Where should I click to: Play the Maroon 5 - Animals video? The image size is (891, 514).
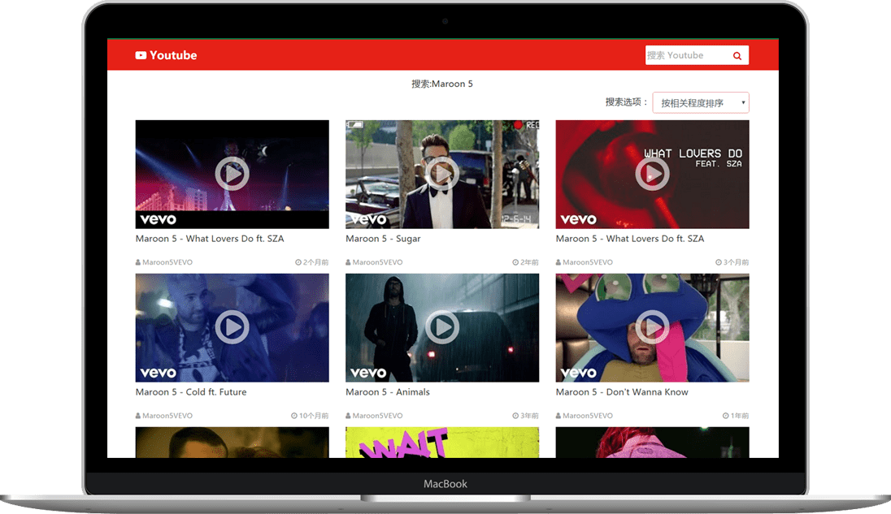[x=442, y=327]
